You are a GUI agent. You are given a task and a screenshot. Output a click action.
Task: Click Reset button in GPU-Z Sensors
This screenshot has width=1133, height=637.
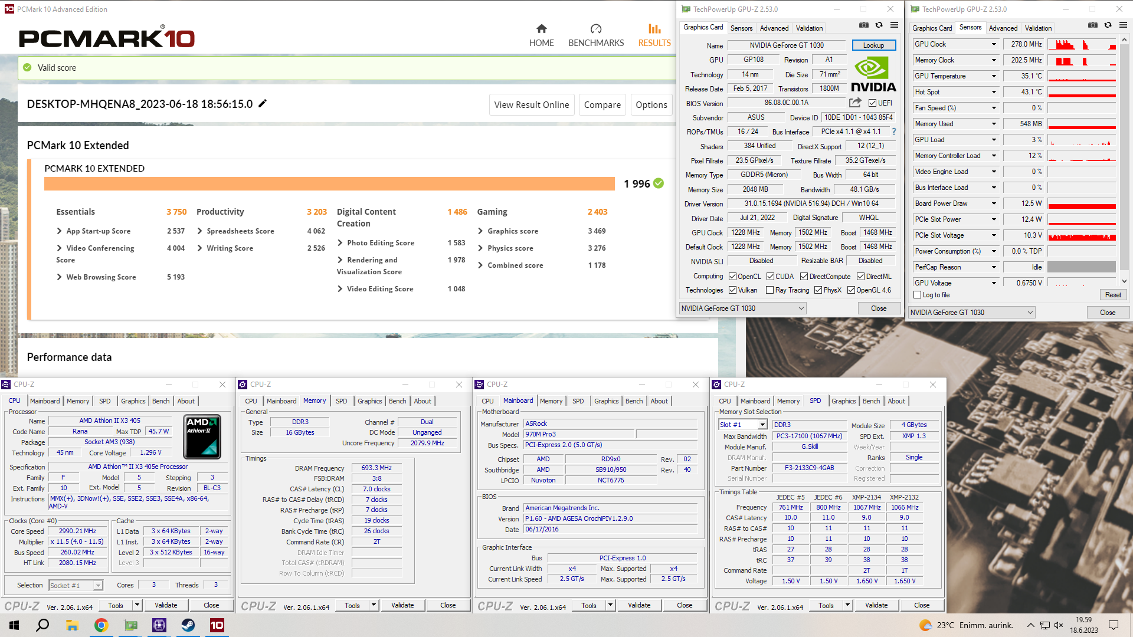pos(1113,295)
